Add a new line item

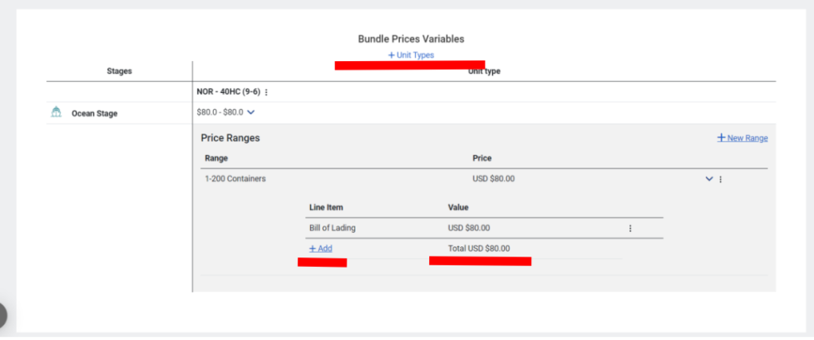pyautogui.click(x=321, y=249)
